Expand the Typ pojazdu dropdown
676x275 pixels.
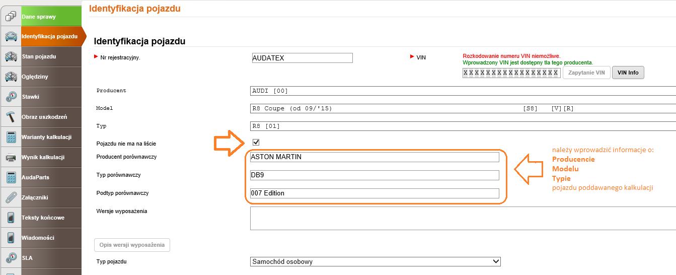[x=375, y=261]
